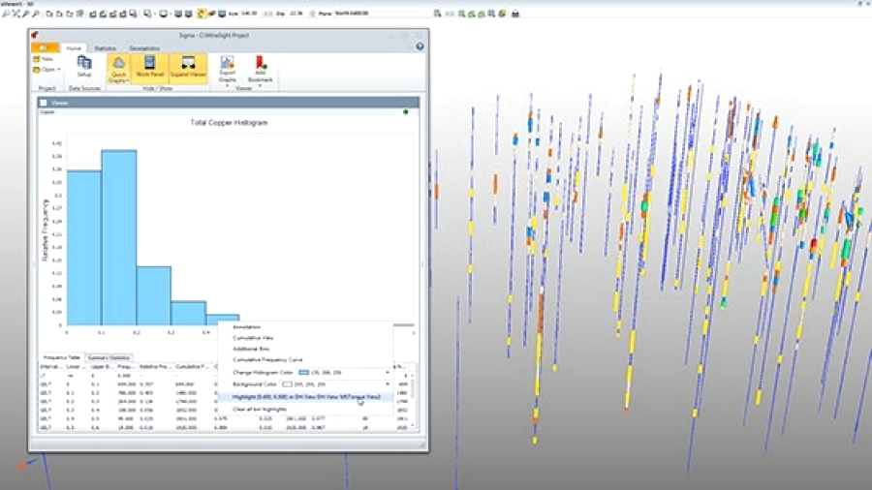
Task: Open the Summary Statistics tab
Action: (x=109, y=357)
